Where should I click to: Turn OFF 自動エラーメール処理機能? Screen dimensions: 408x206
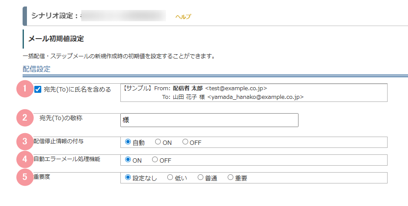pos(155,160)
